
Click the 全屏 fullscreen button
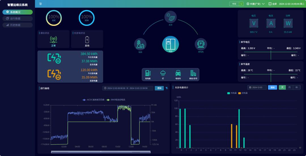[x=272, y=4]
